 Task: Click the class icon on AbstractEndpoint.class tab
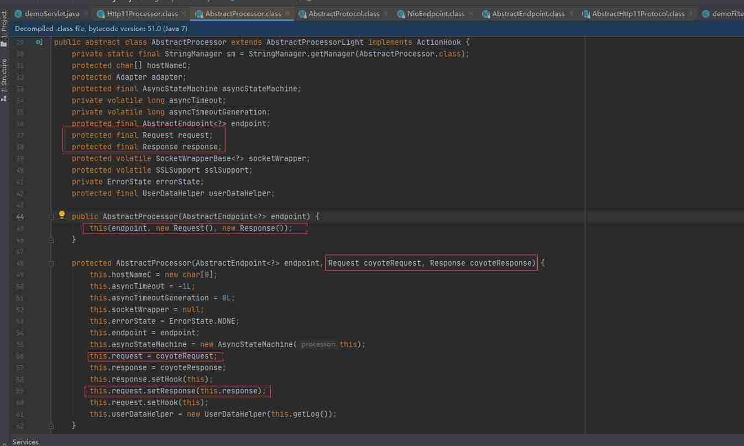[x=486, y=14]
